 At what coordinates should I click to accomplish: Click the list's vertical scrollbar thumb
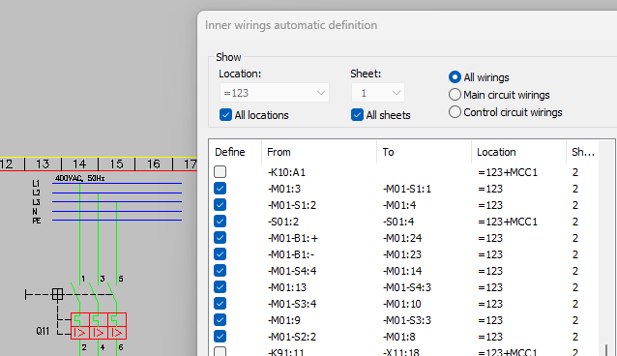[606, 349]
